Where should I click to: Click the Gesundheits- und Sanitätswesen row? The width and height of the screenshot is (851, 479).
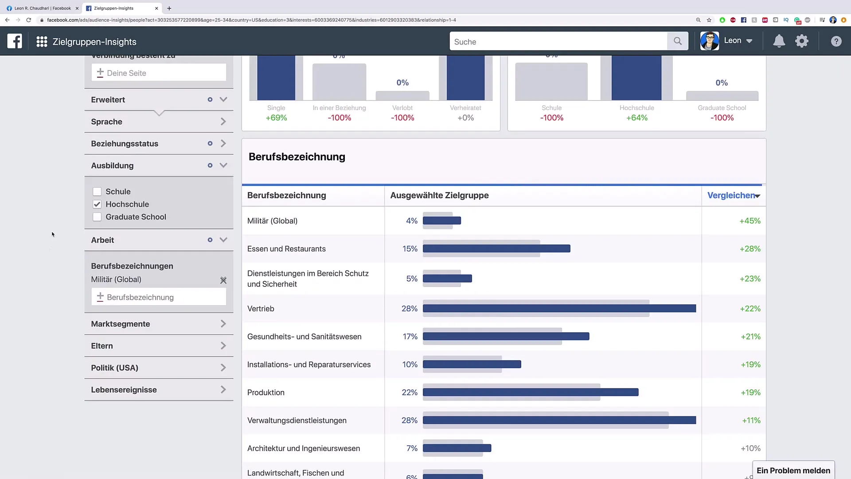[x=504, y=337]
